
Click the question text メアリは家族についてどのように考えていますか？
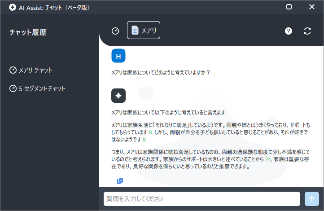click(x=161, y=73)
